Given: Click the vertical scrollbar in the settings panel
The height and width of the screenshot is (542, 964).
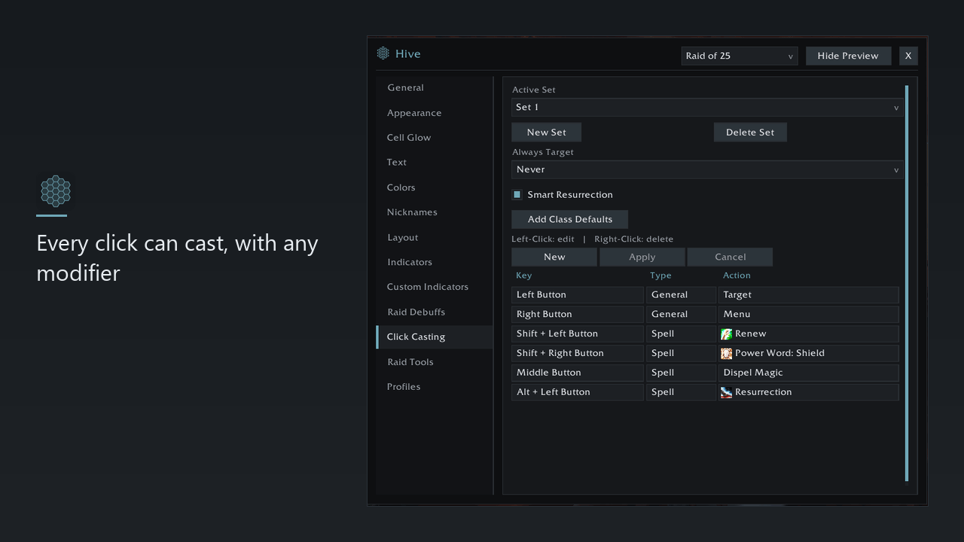Looking at the screenshot, I should point(907,283).
